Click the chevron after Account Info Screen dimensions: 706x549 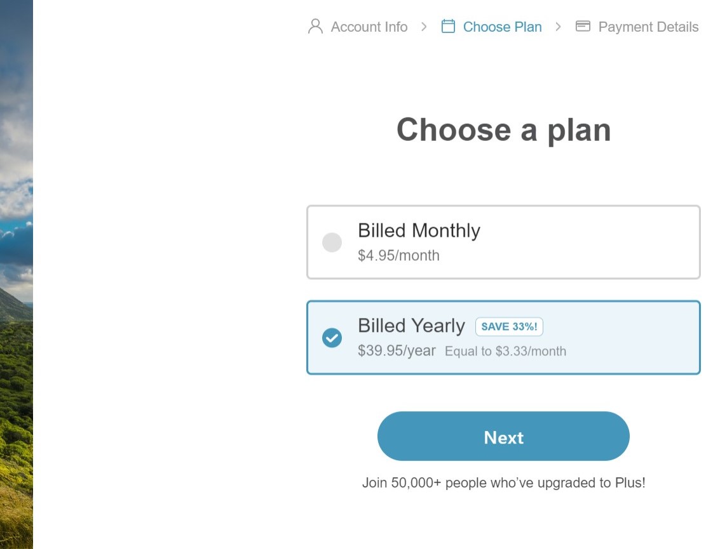click(x=424, y=27)
